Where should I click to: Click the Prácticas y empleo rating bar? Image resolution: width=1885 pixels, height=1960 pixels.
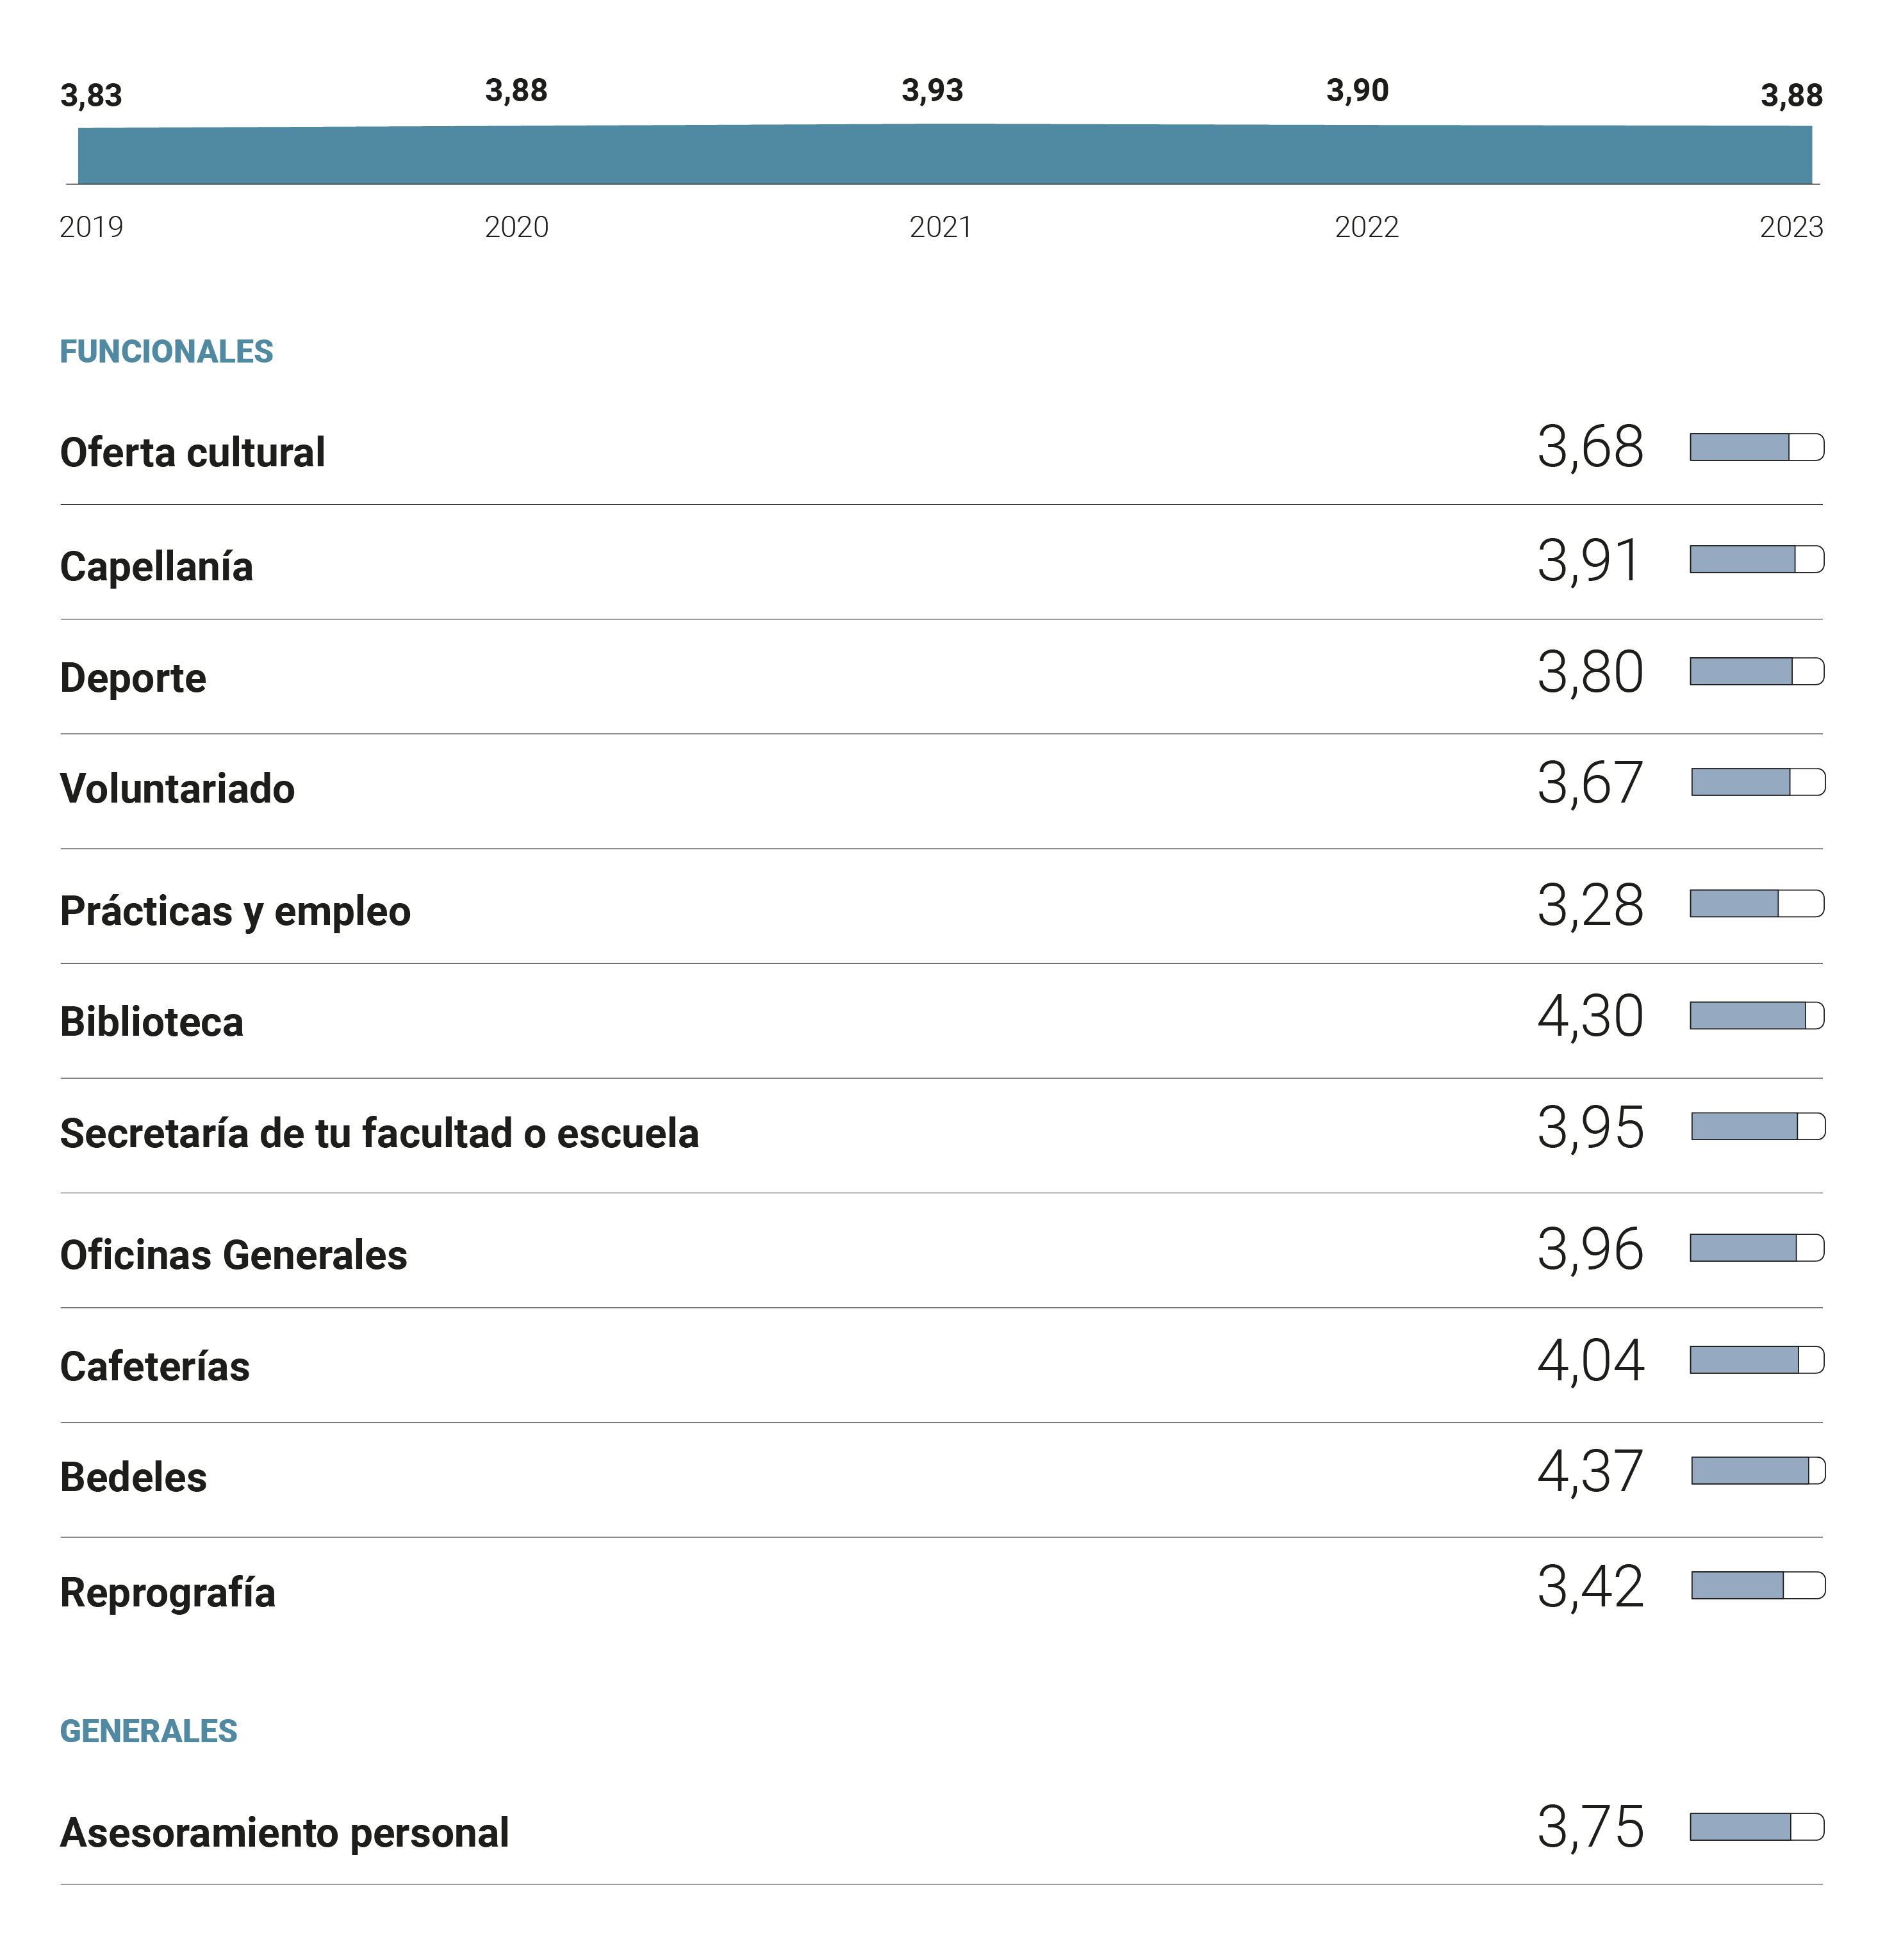[x=1756, y=904]
